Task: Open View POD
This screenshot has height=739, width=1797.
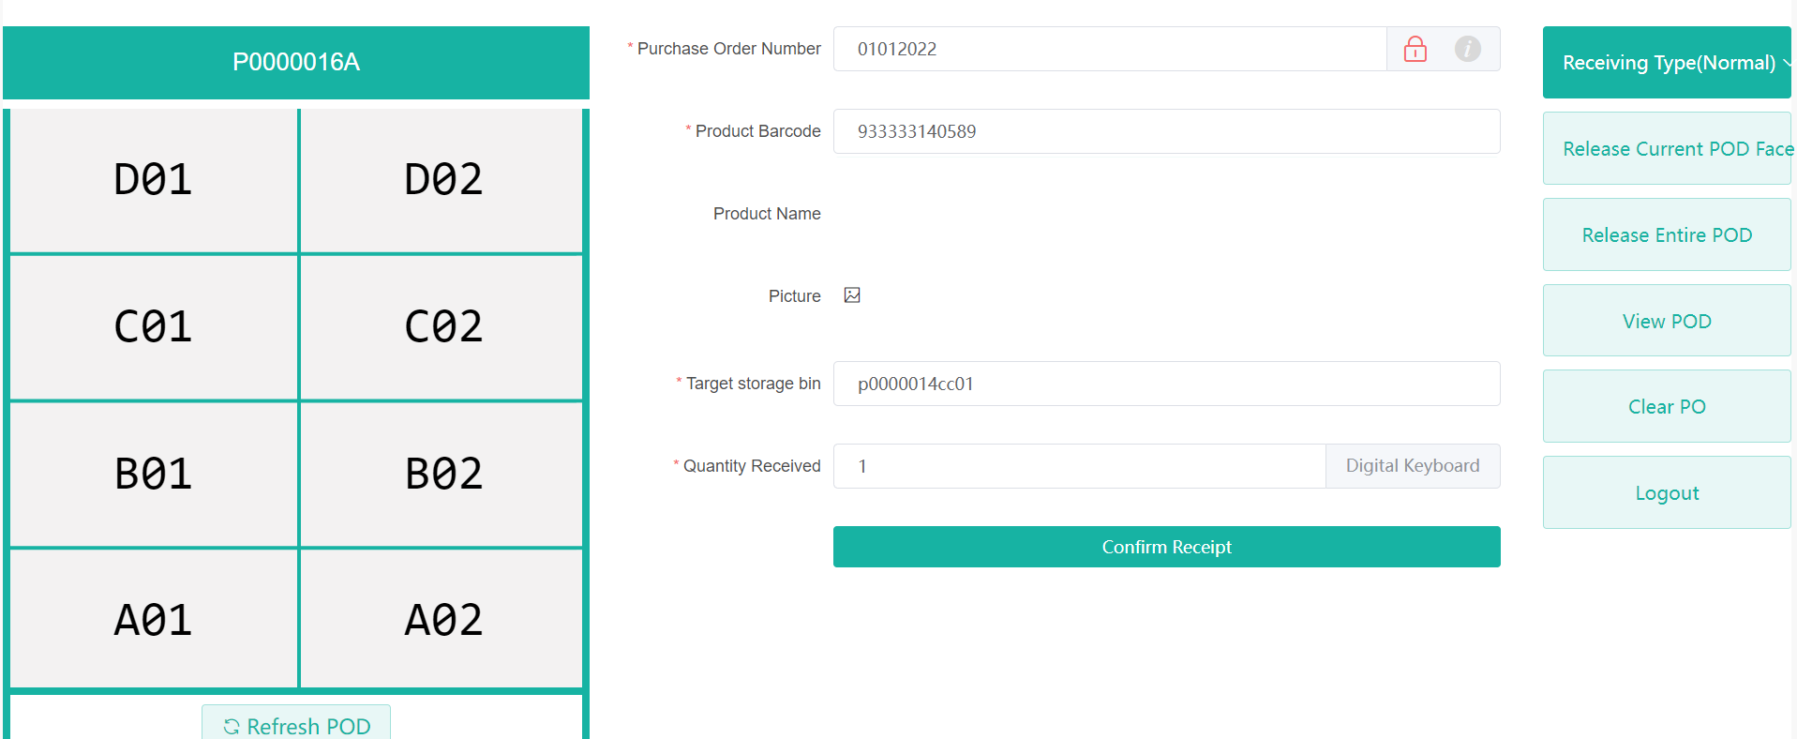Action: [x=1667, y=321]
